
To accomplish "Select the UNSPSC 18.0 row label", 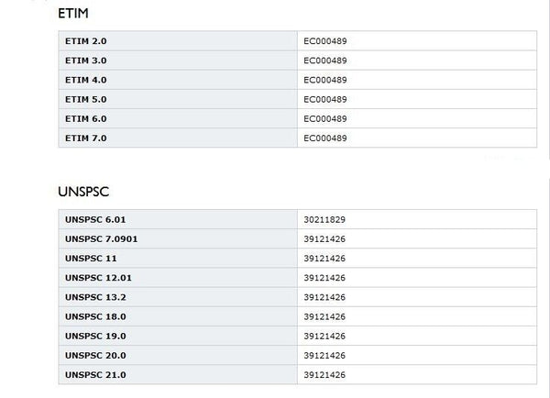I will coord(94,316).
